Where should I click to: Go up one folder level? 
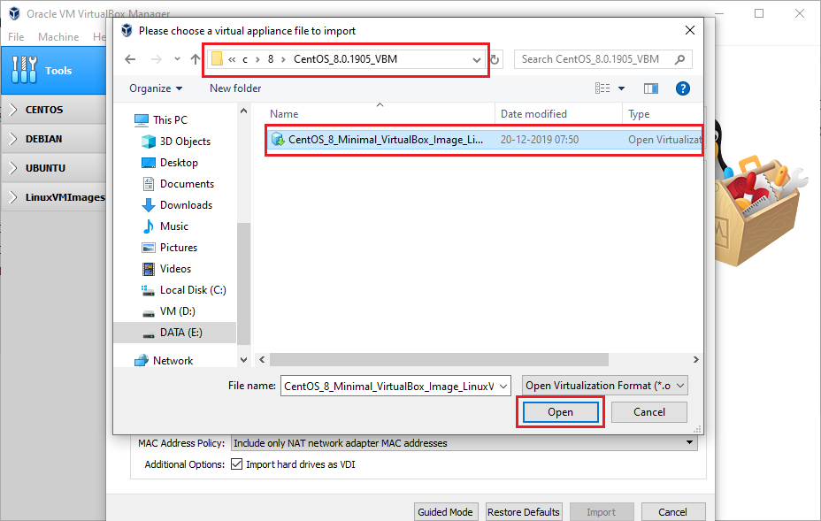[x=195, y=59]
